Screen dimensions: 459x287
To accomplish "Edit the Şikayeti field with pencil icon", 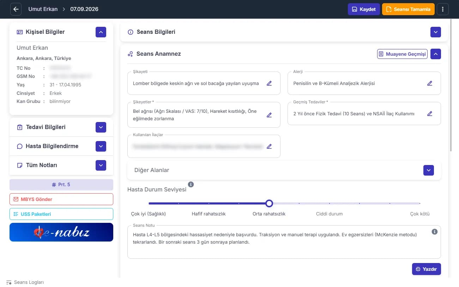I will point(269,84).
